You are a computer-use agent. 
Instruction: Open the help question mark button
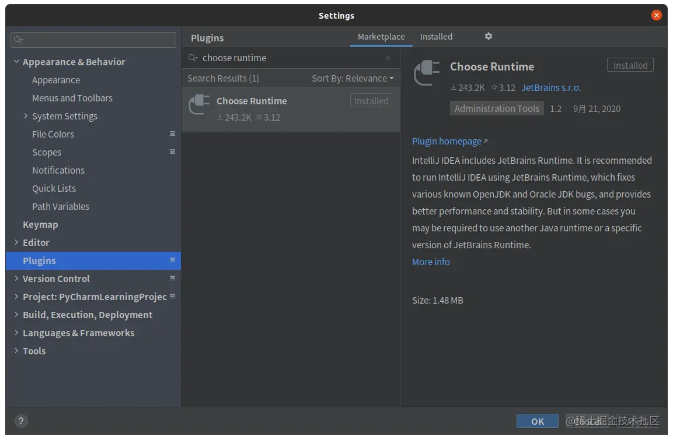20,421
